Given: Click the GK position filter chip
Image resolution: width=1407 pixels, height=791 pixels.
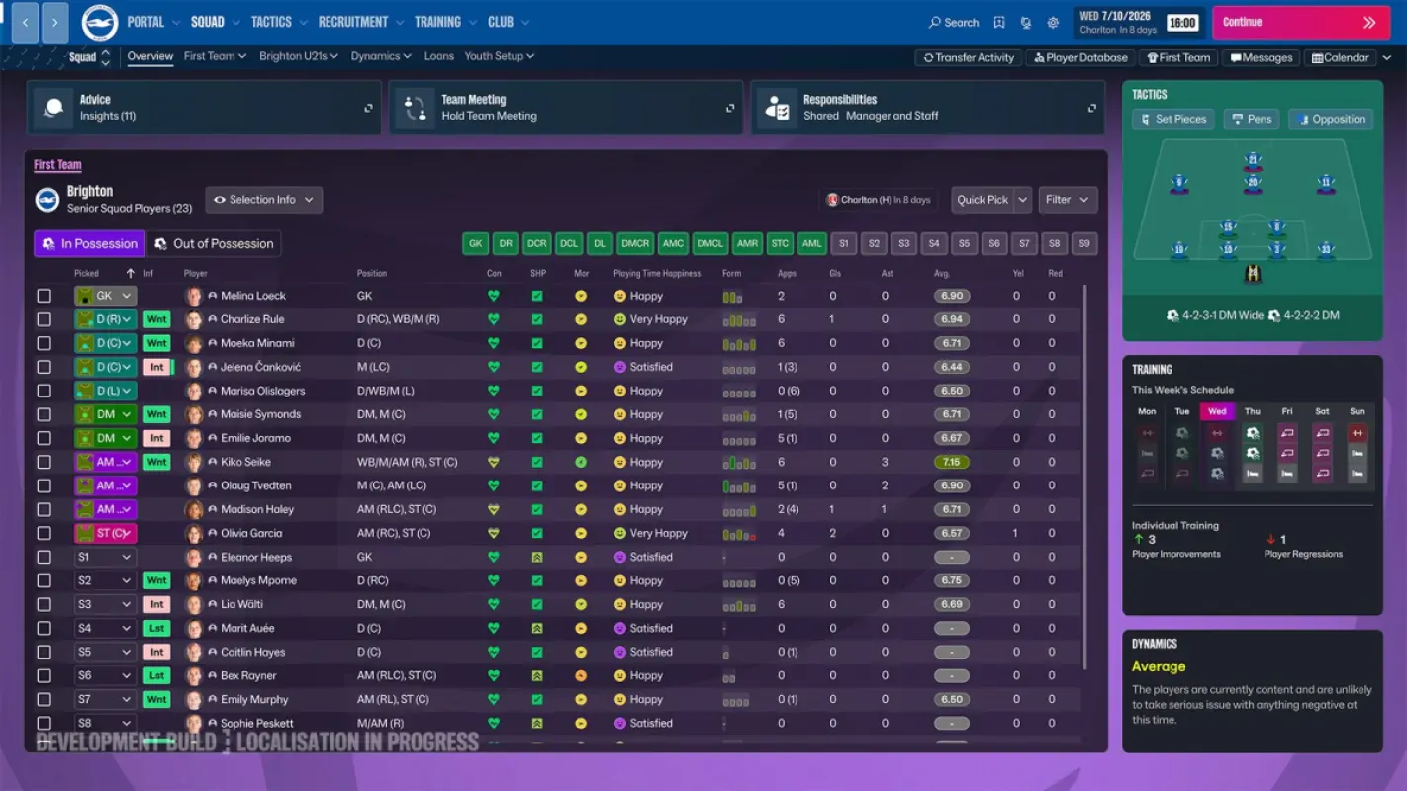Looking at the screenshot, I should pos(476,243).
